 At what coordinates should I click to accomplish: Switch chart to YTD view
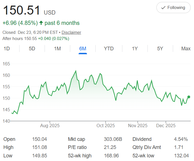click(109, 49)
